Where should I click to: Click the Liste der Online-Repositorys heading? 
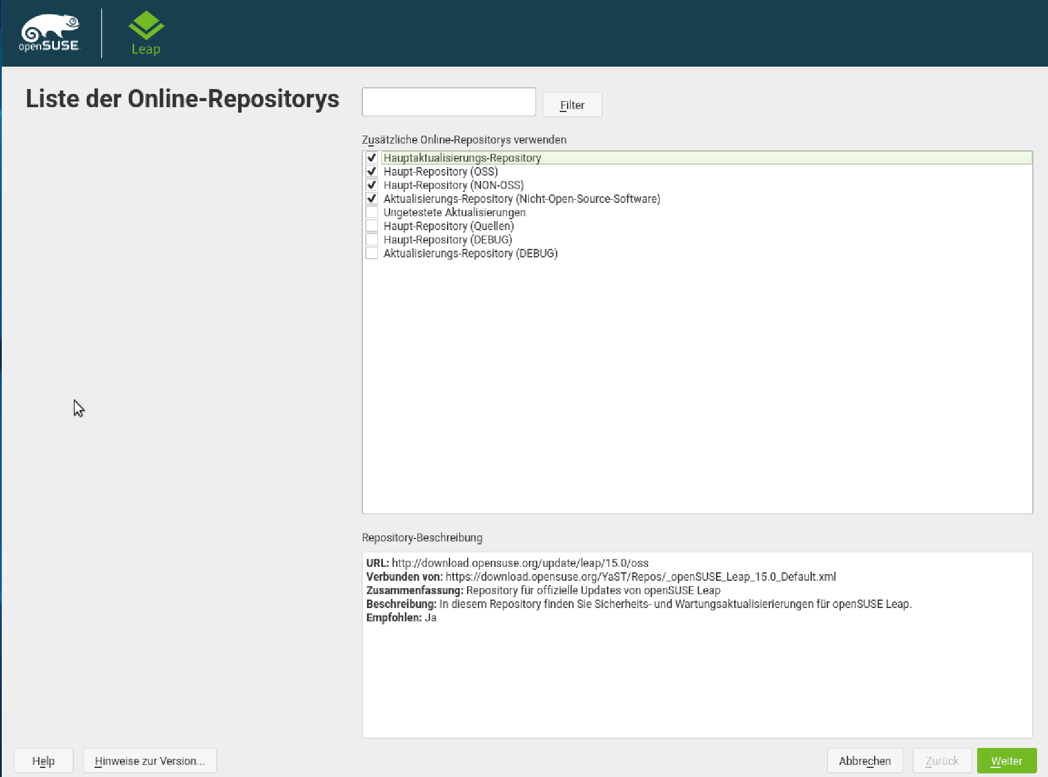pyautogui.click(x=182, y=99)
